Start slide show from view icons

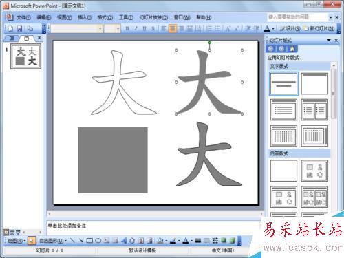(18, 232)
